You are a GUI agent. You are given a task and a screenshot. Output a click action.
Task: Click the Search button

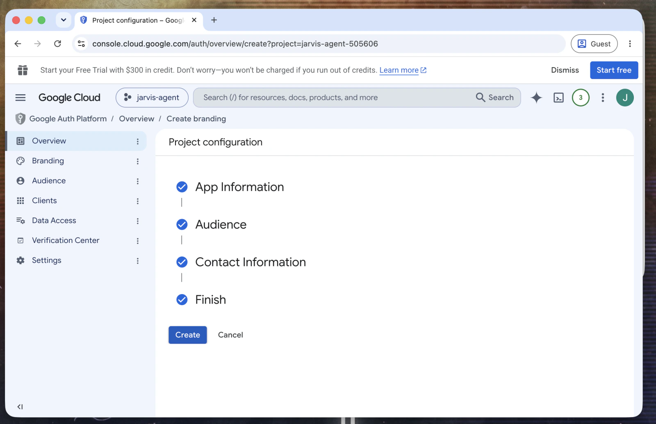click(x=495, y=97)
